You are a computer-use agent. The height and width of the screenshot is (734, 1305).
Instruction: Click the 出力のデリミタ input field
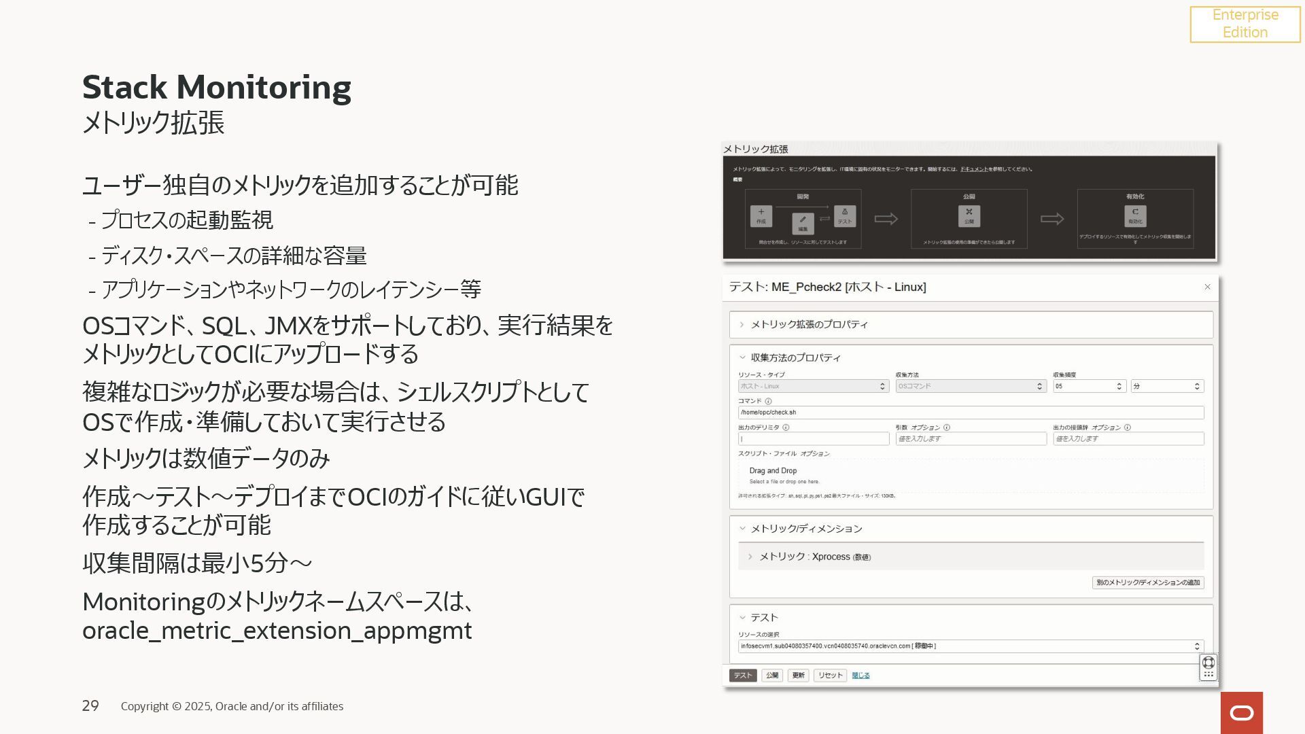coord(814,439)
